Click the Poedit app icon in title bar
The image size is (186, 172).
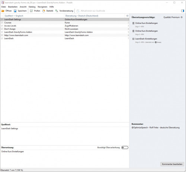(3, 3)
